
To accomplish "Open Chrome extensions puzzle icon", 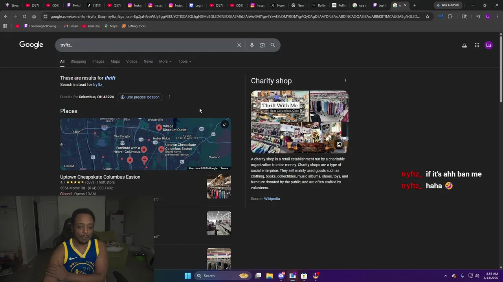I will click(450, 16).
